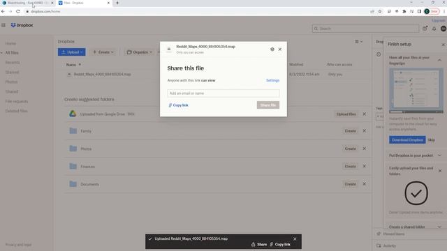Open the Upload dropdown button

tap(71, 52)
